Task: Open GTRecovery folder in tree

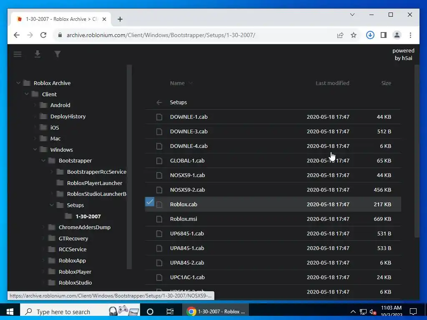Action: 73,239
